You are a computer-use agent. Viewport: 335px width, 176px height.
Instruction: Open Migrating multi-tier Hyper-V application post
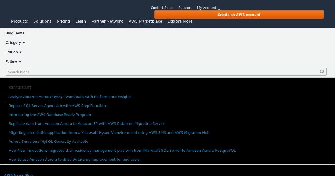coord(109,132)
